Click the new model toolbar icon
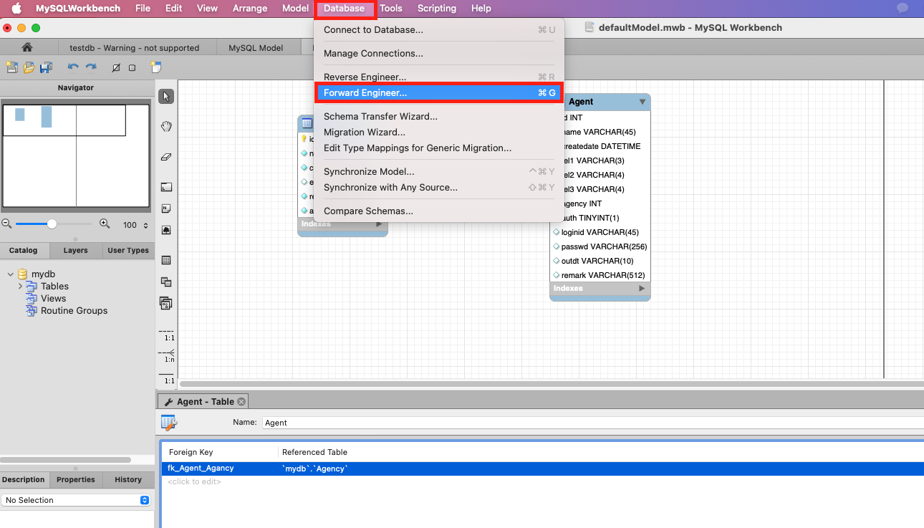The height and width of the screenshot is (528, 924). 11,67
